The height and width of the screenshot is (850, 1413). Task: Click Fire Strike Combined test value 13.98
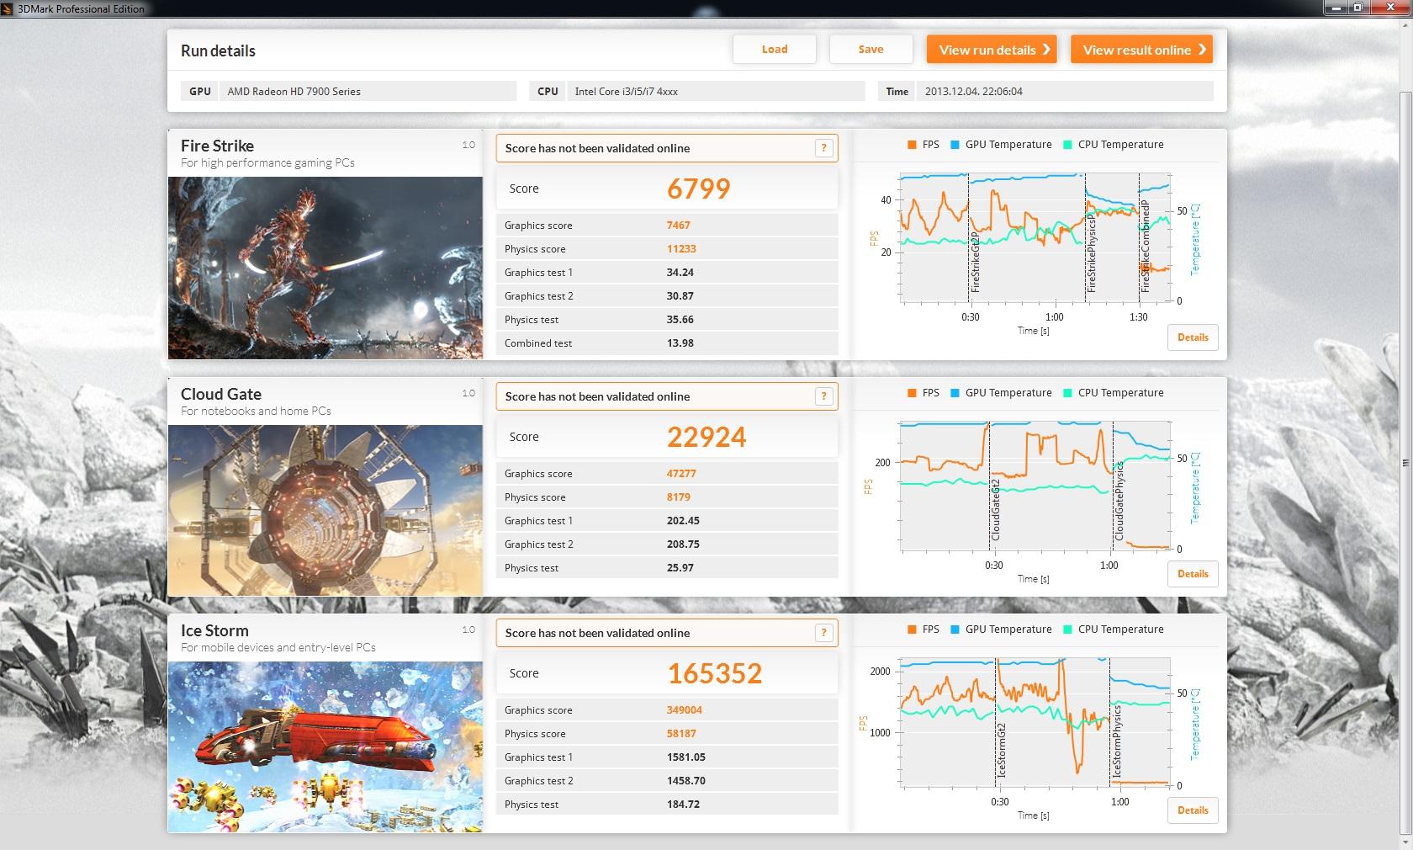pyautogui.click(x=680, y=343)
